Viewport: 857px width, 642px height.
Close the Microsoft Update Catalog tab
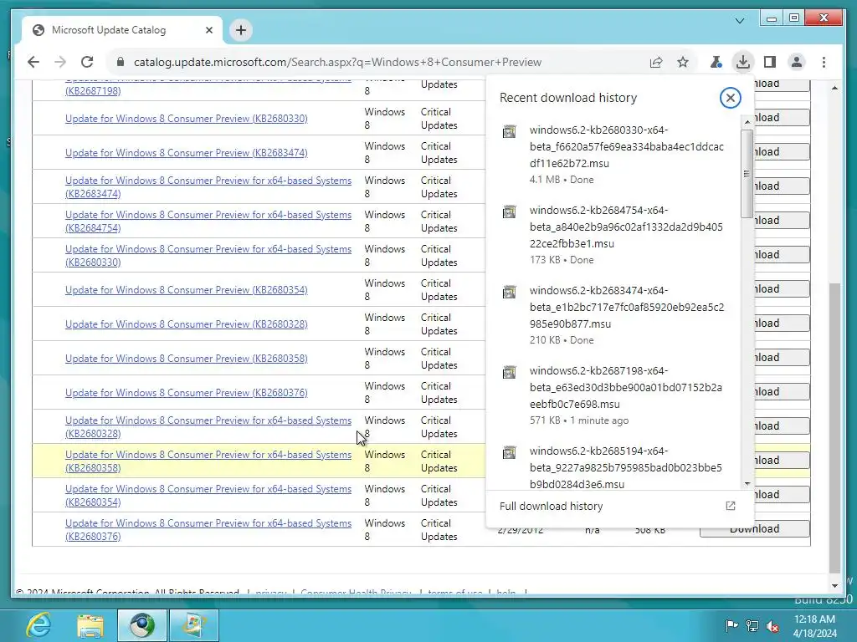(x=208, y=30)
